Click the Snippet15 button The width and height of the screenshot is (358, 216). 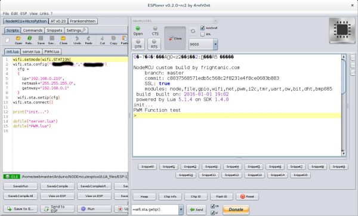[x=300, y=175]
